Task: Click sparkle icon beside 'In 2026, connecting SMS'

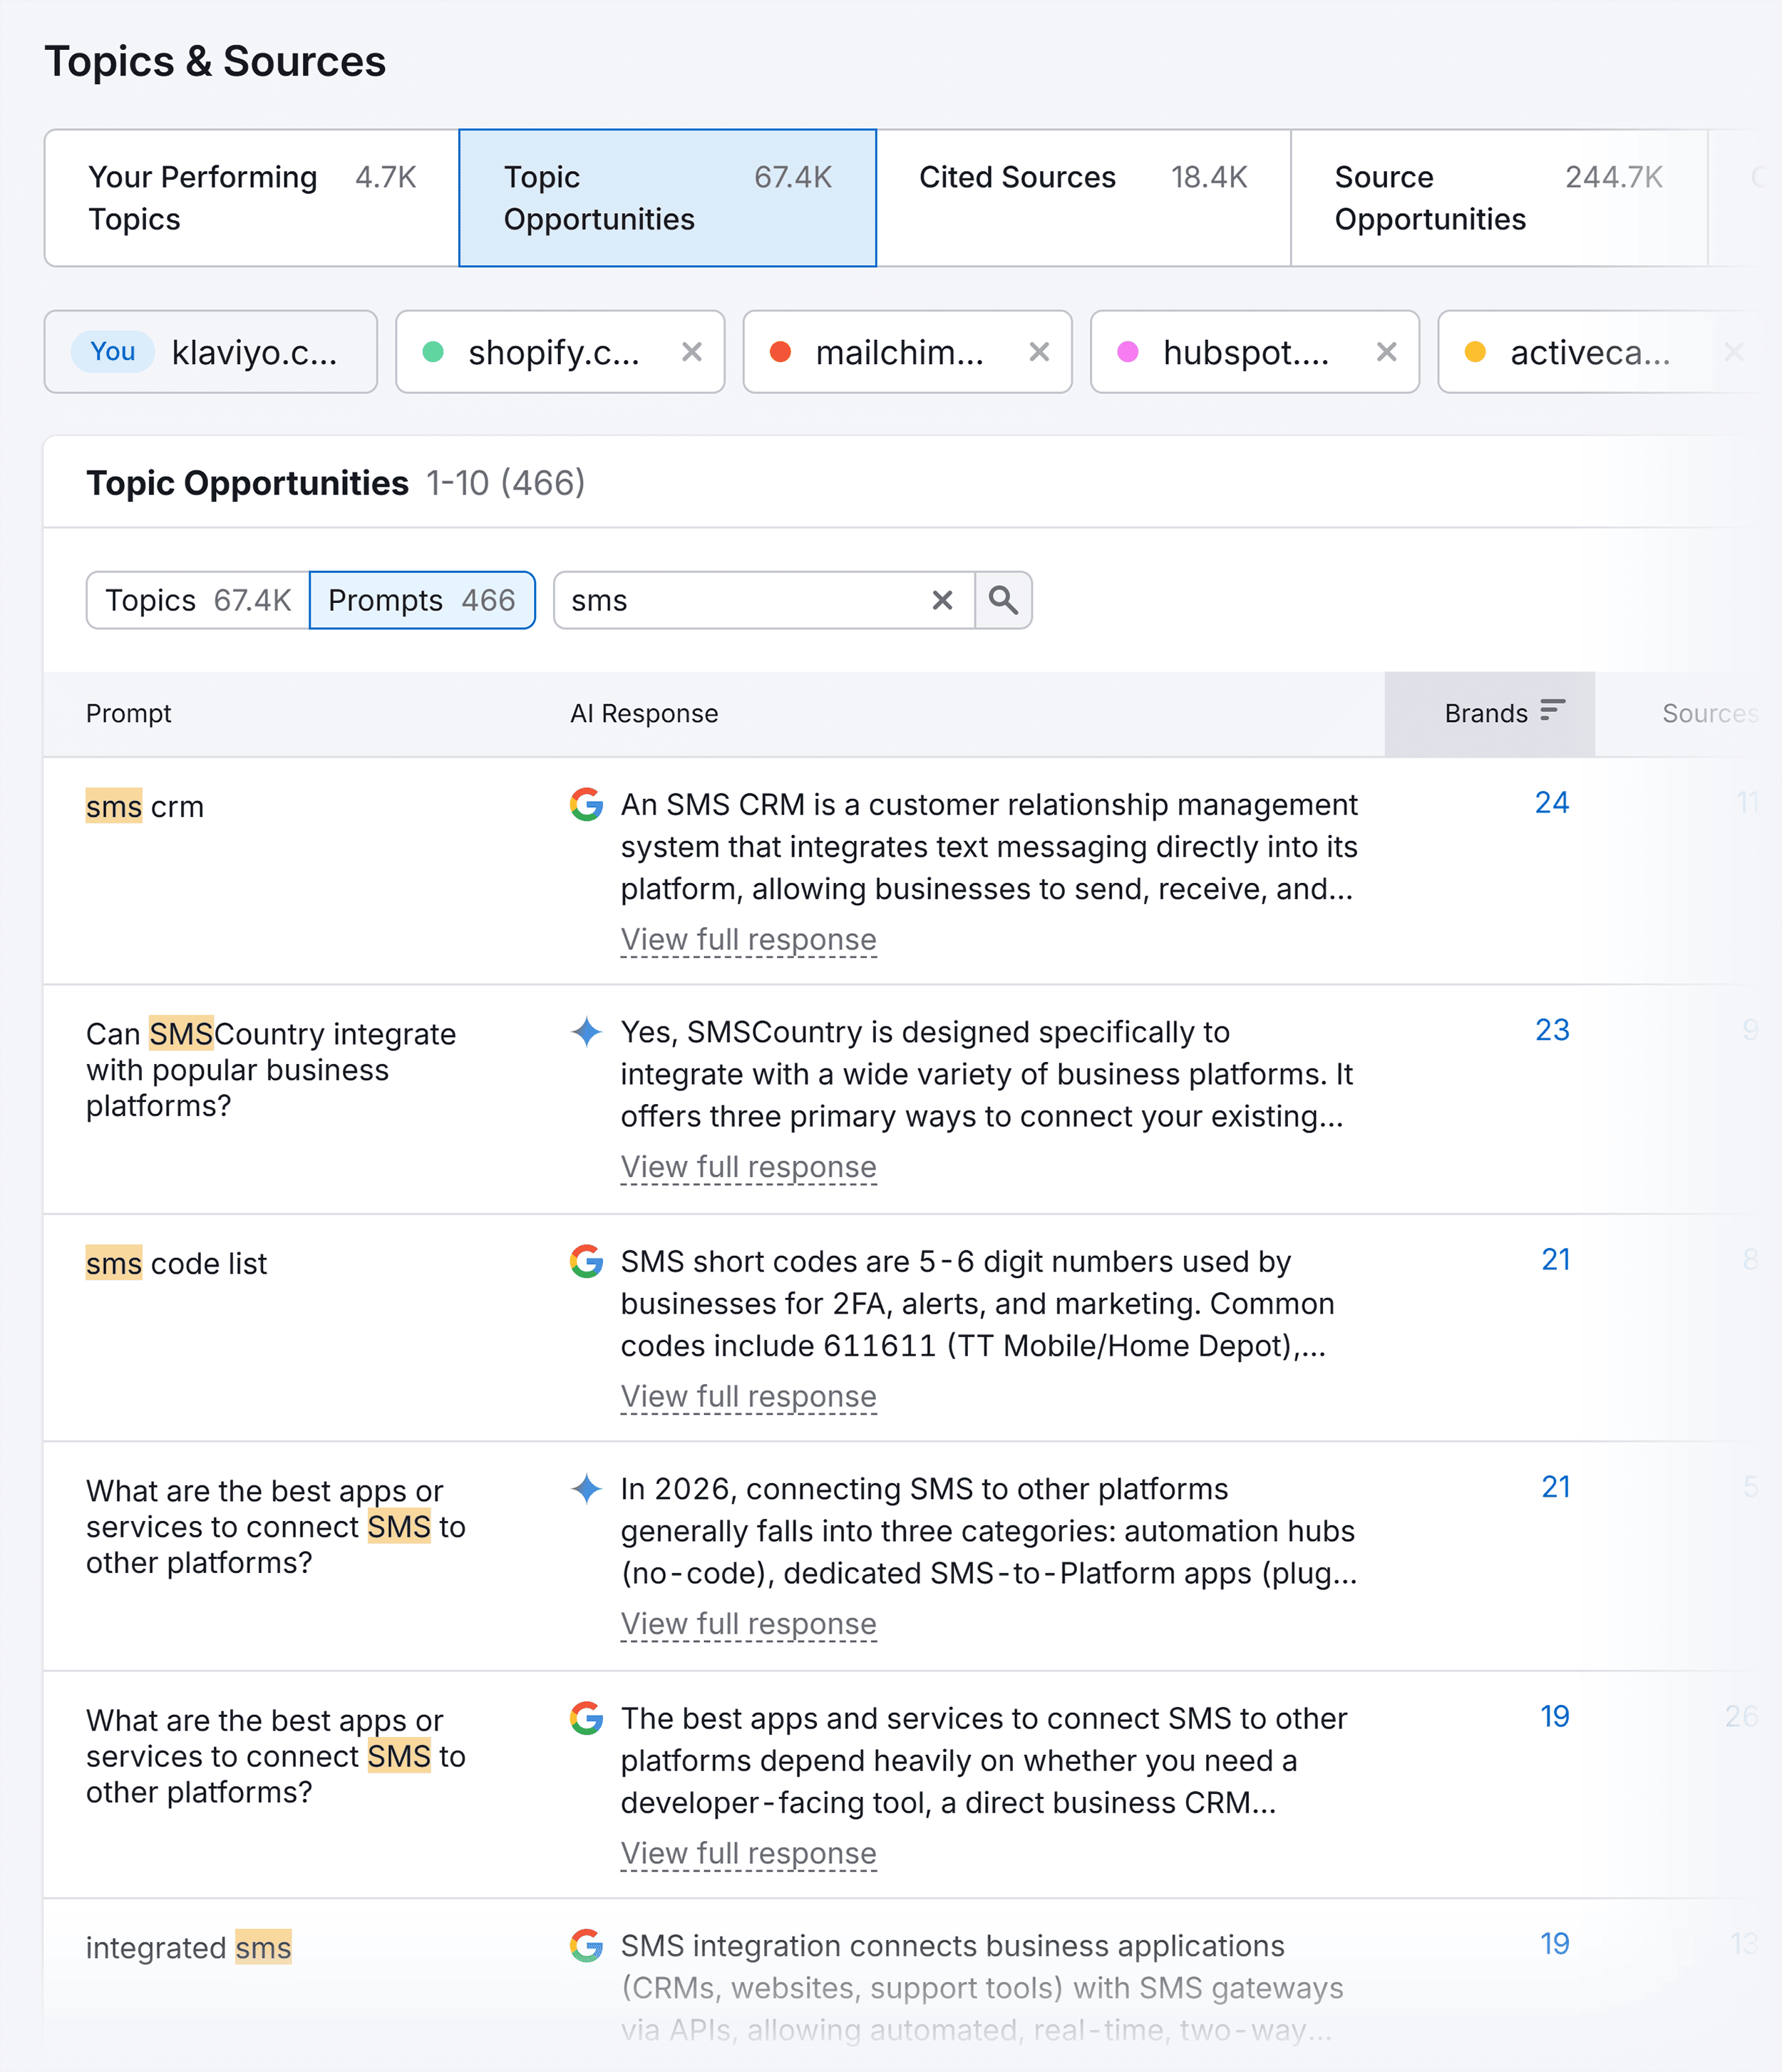Action: coord(586,1488)
